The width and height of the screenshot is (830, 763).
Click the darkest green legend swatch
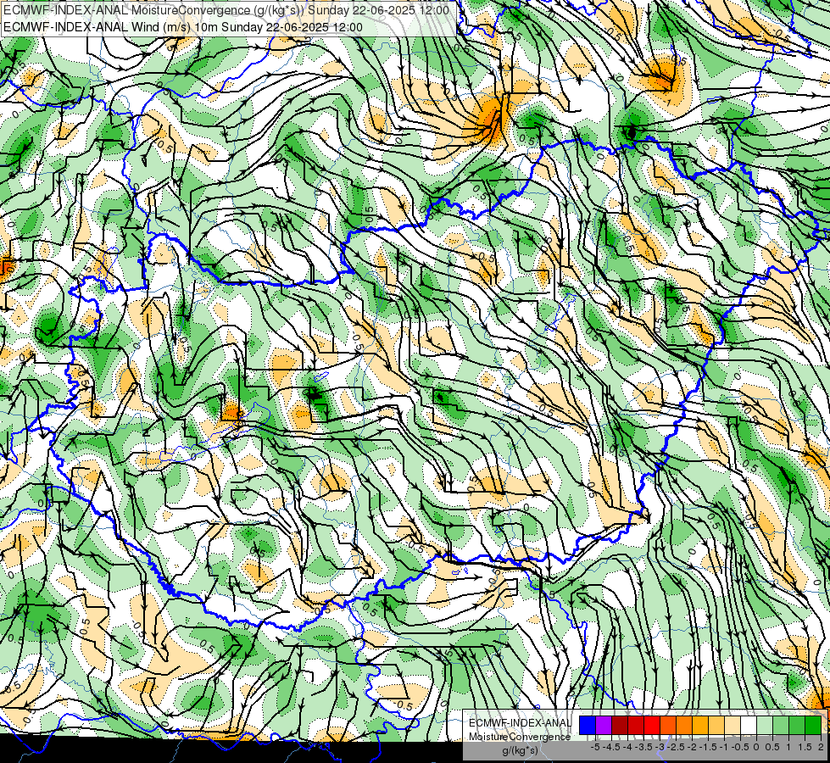813,726
